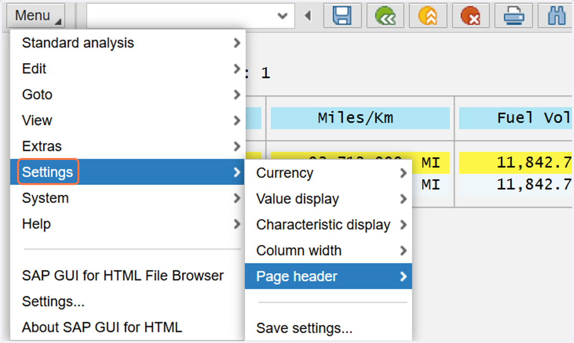Collapse command field with left triangle
This screenshot has width=574, height=343.
tap(308, 16)
